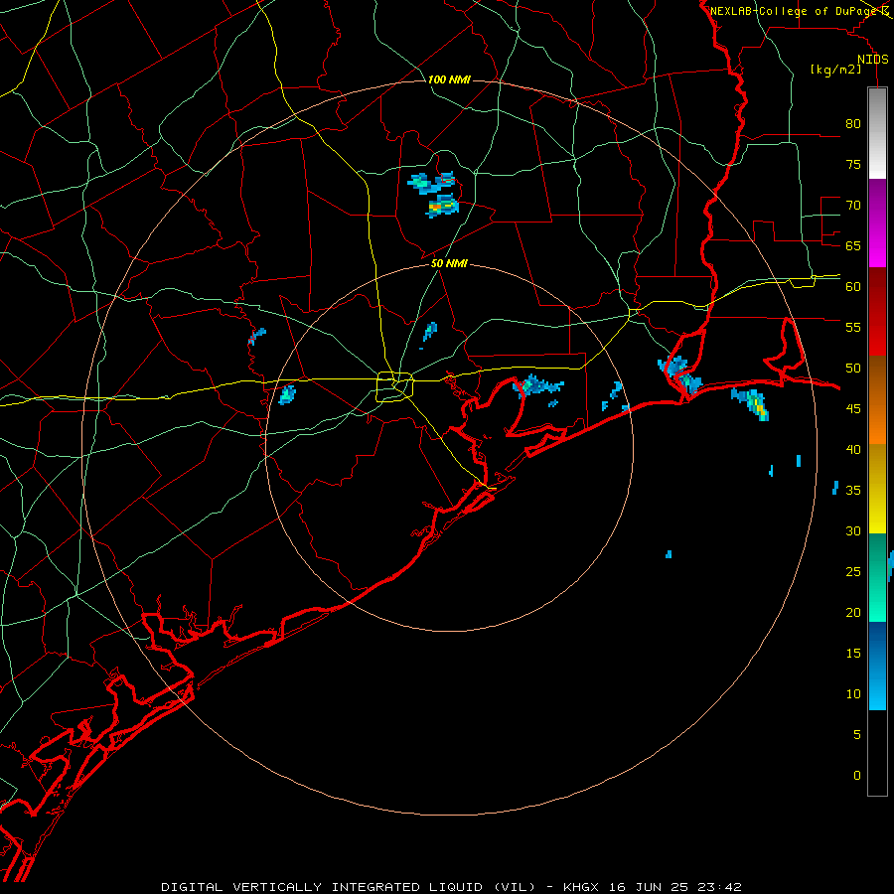This screenshot has width=894, height=894.
Task: Select the scale value "50"
Action: [x=853, y=368]
